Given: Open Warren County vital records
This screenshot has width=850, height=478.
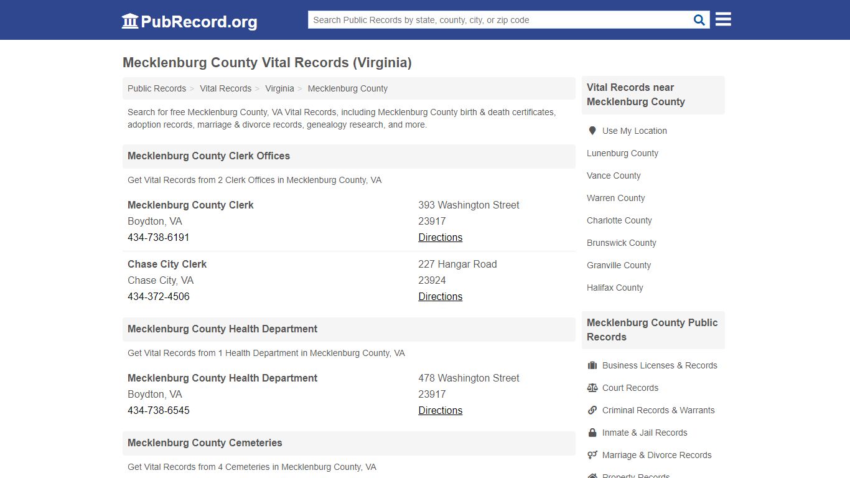Looking at the screenshot, I should point(615,198).
